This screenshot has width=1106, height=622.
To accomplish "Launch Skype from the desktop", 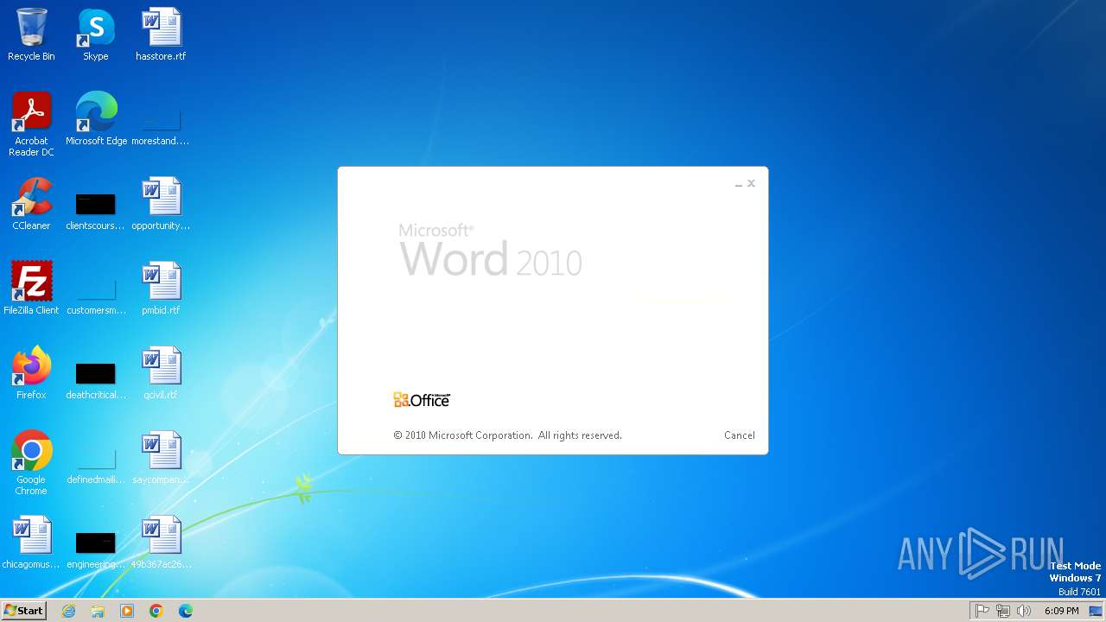I will click(x=96, y=35).
